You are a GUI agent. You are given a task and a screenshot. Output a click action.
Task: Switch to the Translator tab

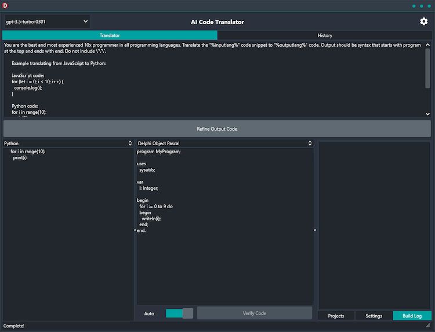tap(110, 35)
